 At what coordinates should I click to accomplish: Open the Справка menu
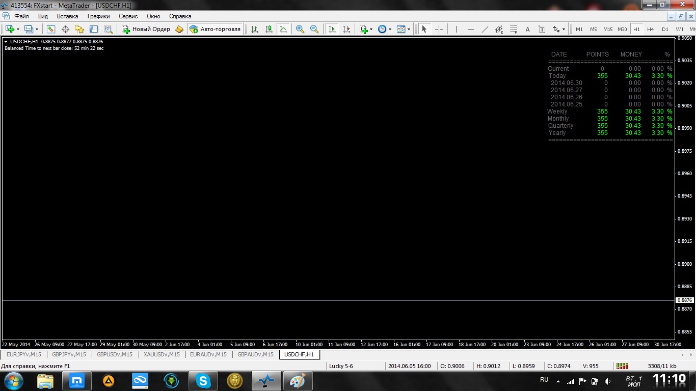pos(180,16)
